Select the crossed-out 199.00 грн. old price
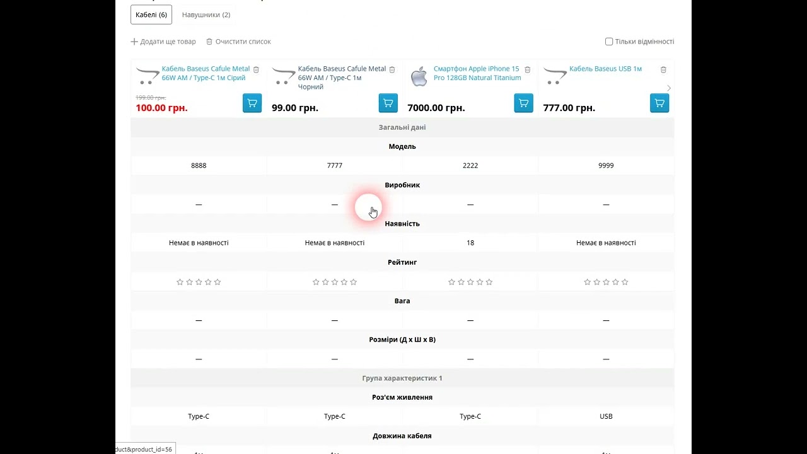This screenshot has width=807, height=454. click(x=151, y=98)
